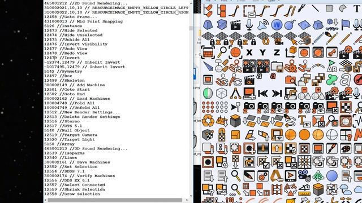
Task: Click the line '12458 //Goto Frame...'
Action: [x=71, y=17]
